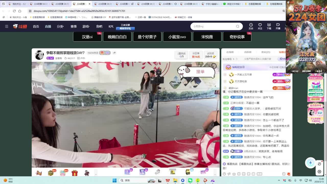Click the lightning bolt floating button
Viewport: 327px width, 184px height.
tap(311, 163)
